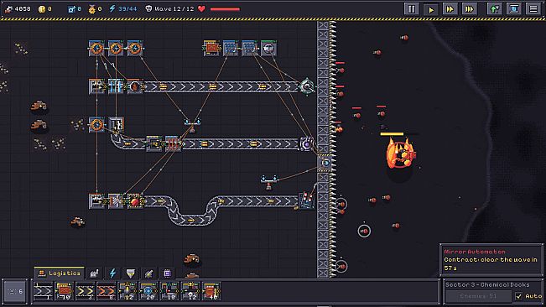Select the red-barred machine on the middle conveyor
The image size is (546, 307).
[173, 143]
